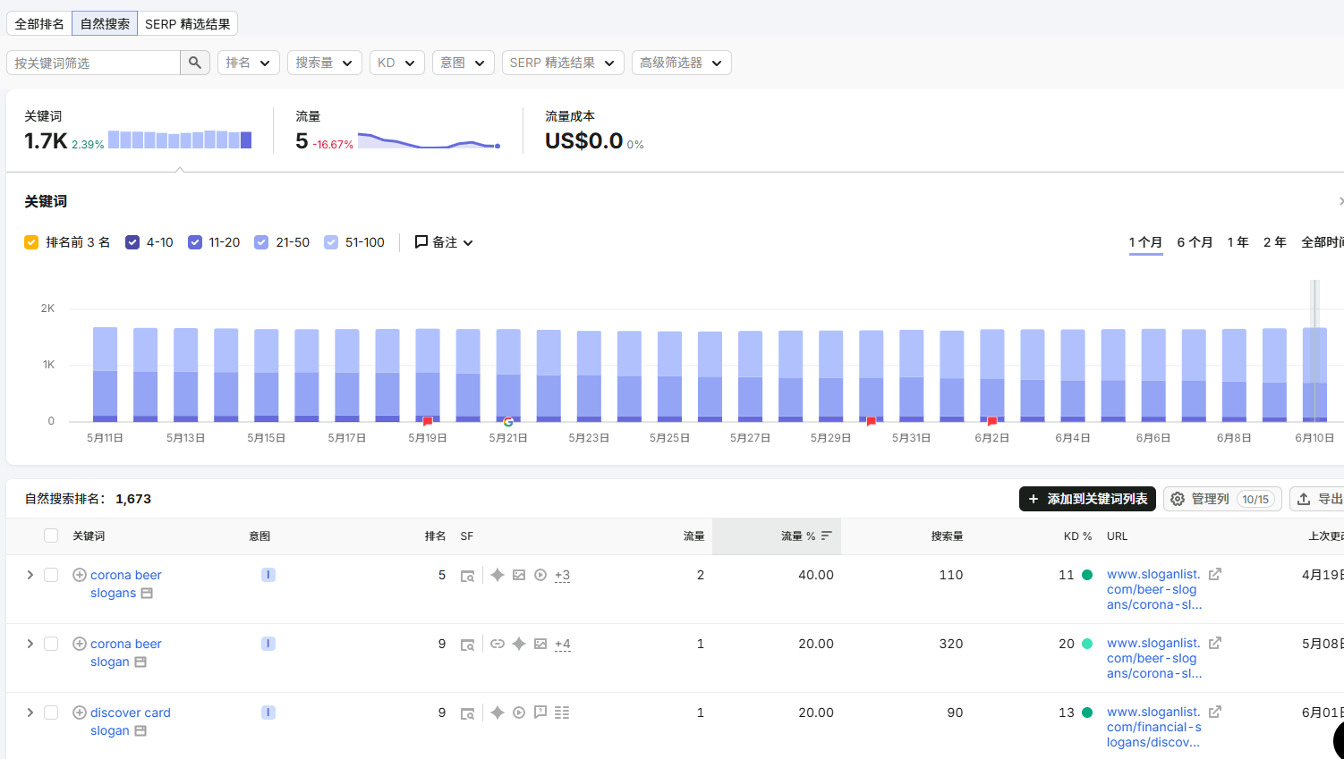The height and width of the screenshot is (759, 1344).
Task: Open the 'discover card slogan' keyword link
Action: click(130, 721)
